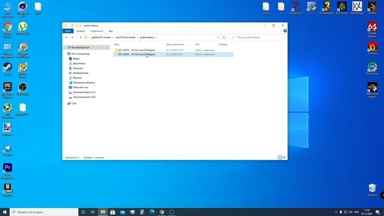The width and height of the screenshot is (384, 216).
Task: Go up one folder level arrow
Action: [x=81, y=37]
